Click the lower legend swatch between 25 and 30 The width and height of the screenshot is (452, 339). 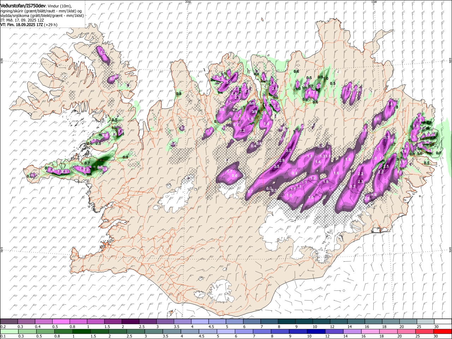coord(424,331)
